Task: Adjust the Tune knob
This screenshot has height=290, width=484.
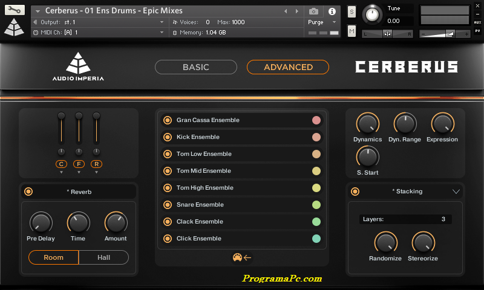Action: tap(372, 14)
